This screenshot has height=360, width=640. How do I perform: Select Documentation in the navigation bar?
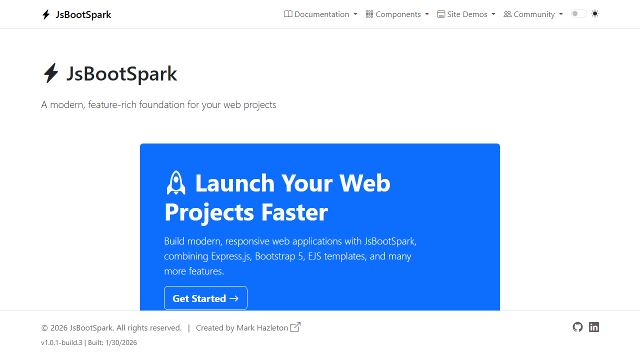pyautogui.click(x=322, y=14)
